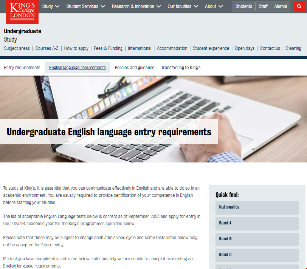
Task: Go to Fees & Funding page
Action: click(x=108, y=48)
